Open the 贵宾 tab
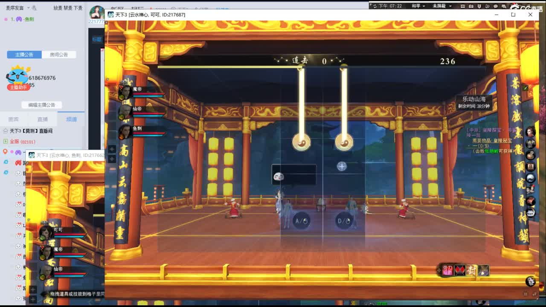Screen dimensions: 546x307 pos(14,119)
